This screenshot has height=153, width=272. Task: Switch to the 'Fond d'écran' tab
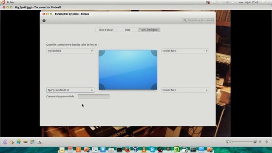click(106, 30)
